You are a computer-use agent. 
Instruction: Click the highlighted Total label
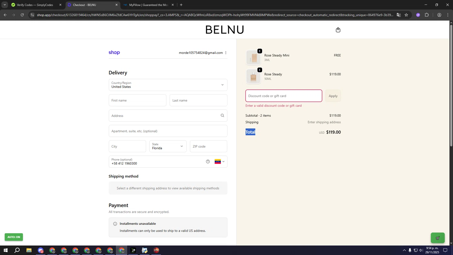tap(250, 132)
